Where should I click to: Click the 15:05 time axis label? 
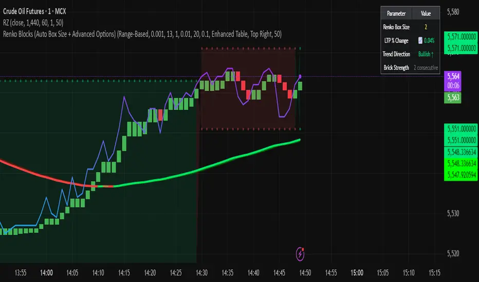383,273
